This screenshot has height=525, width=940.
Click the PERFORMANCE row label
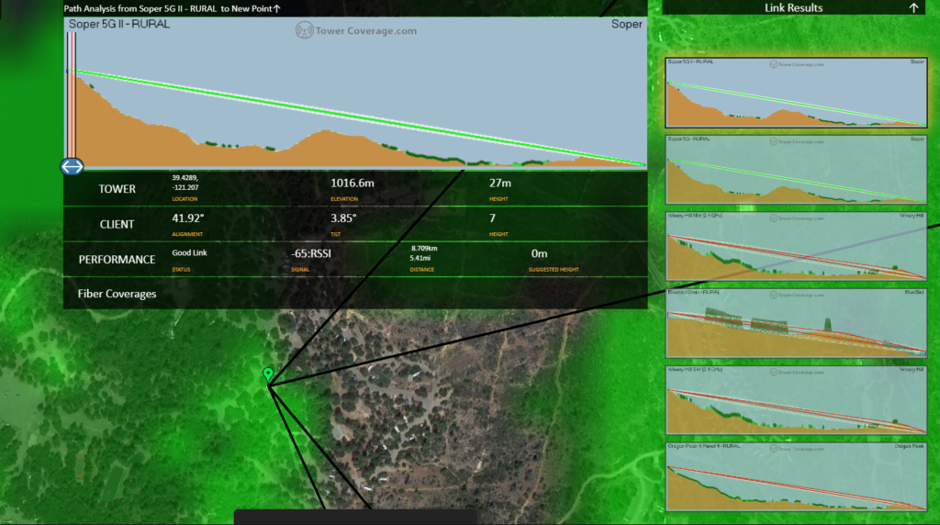tap(117, 260)
